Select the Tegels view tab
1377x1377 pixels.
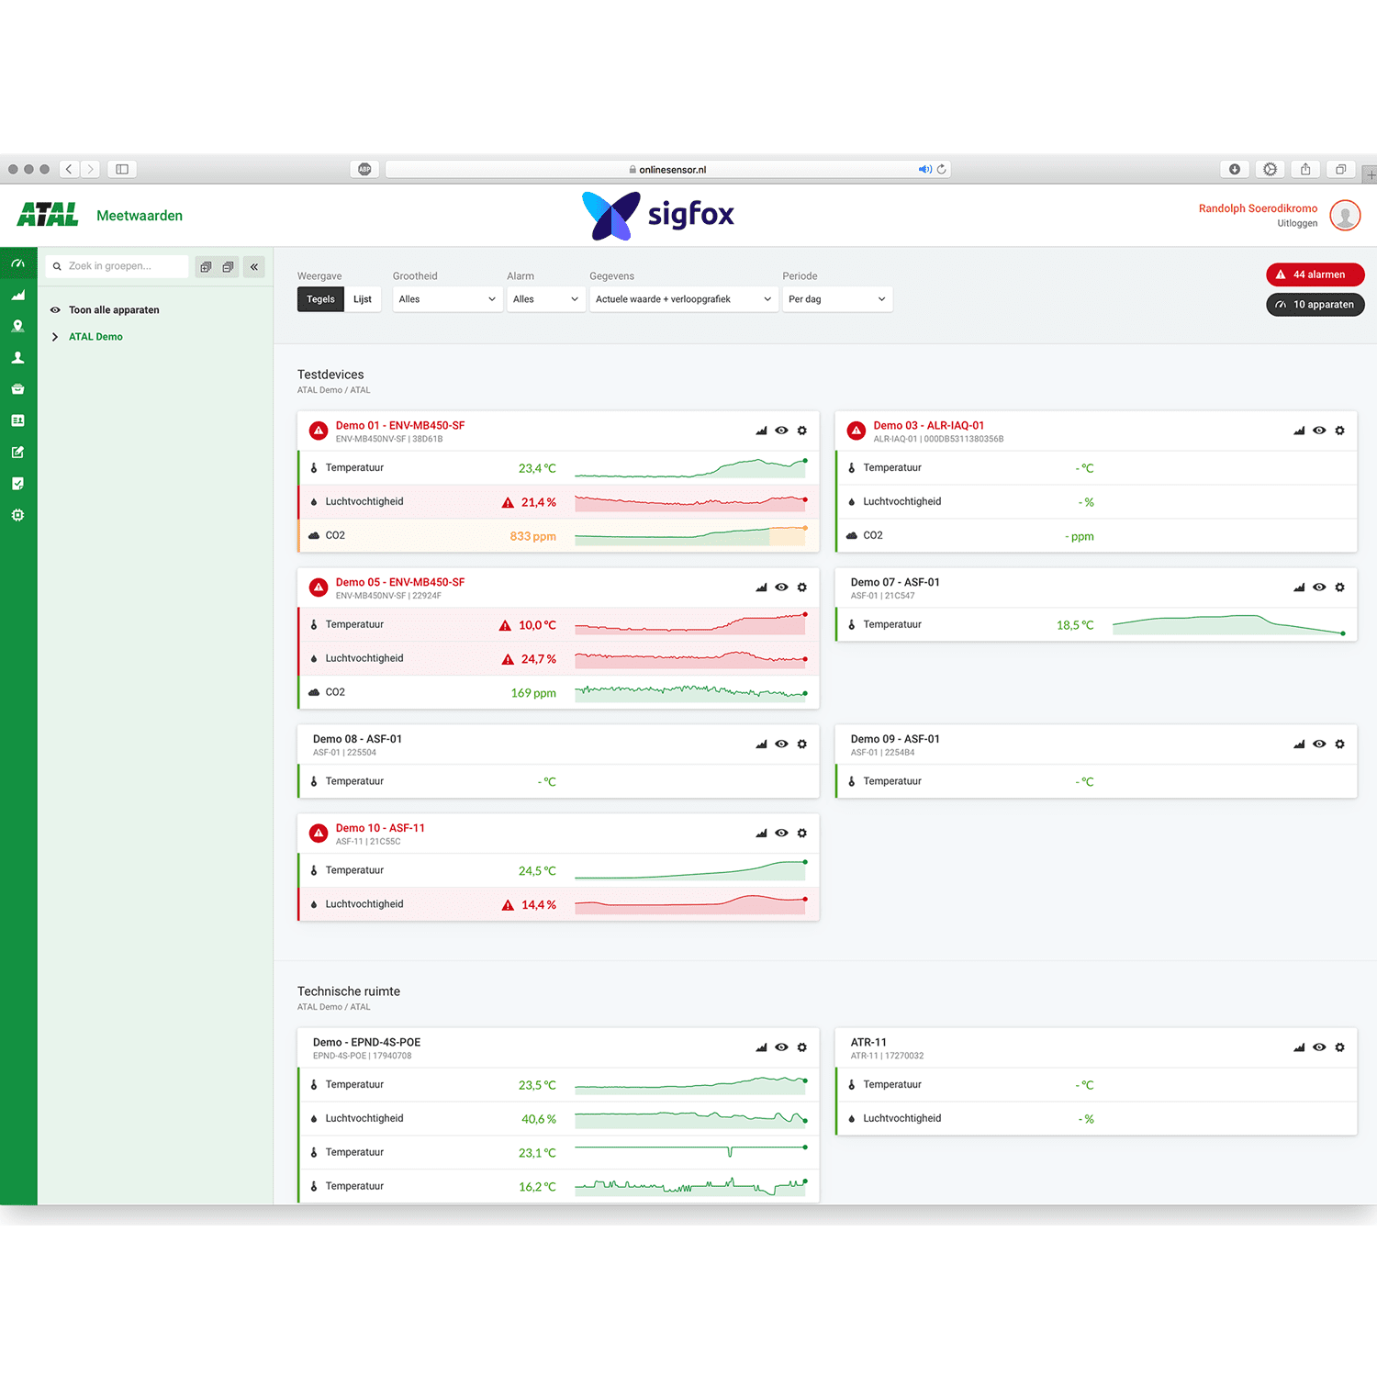(320, 299)
